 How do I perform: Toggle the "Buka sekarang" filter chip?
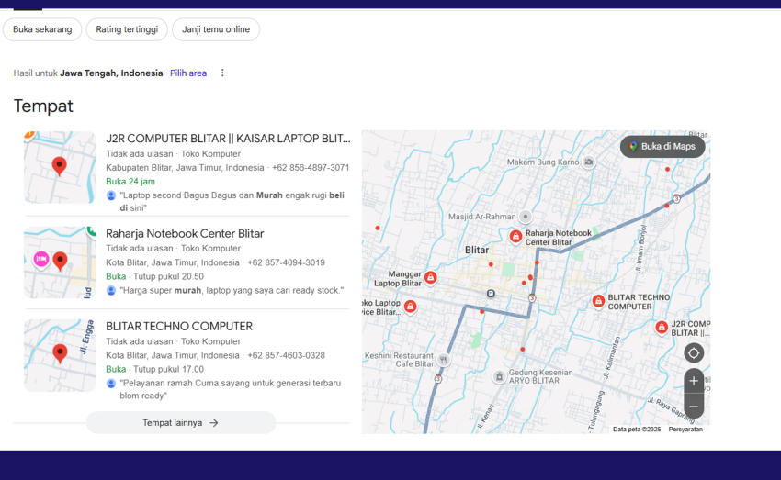tap(42, 29)
